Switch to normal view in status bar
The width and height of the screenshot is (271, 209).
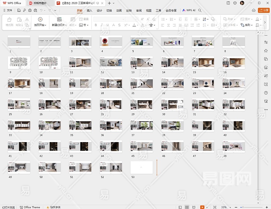point(180,207)
